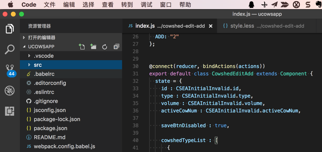Image resolution: width=322 pixels, height=152 pixels.
Task: Open webpack.config.babel.js in explorer
Action: point(64,146)
